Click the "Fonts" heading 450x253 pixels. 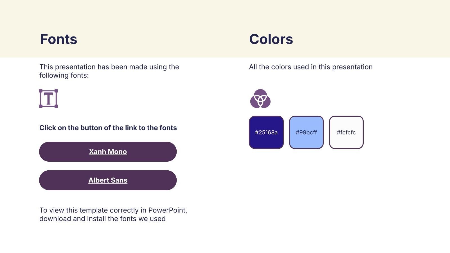(x=58, y=39)
